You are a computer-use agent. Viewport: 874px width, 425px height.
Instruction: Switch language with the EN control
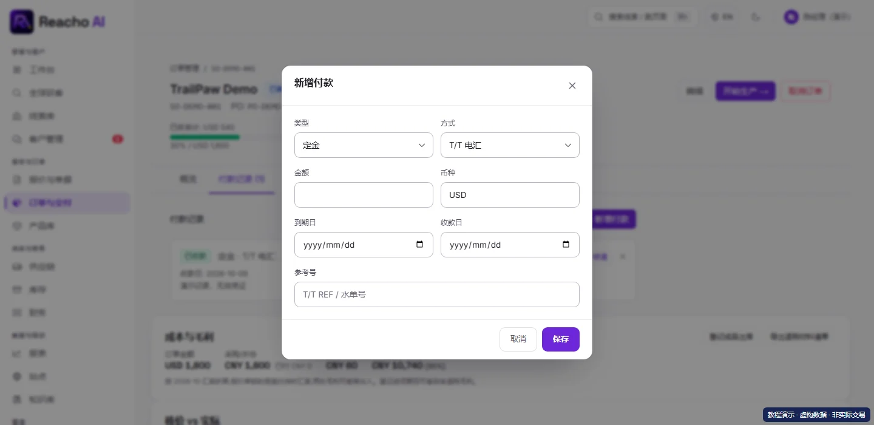pos(722,17)
